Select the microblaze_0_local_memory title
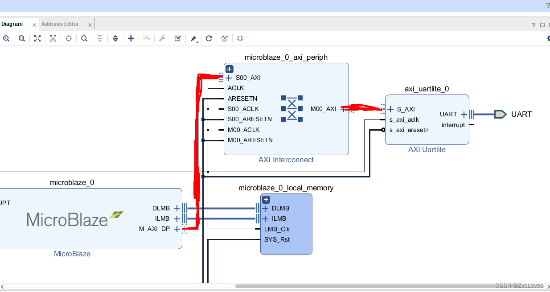 tap(286, 188)
